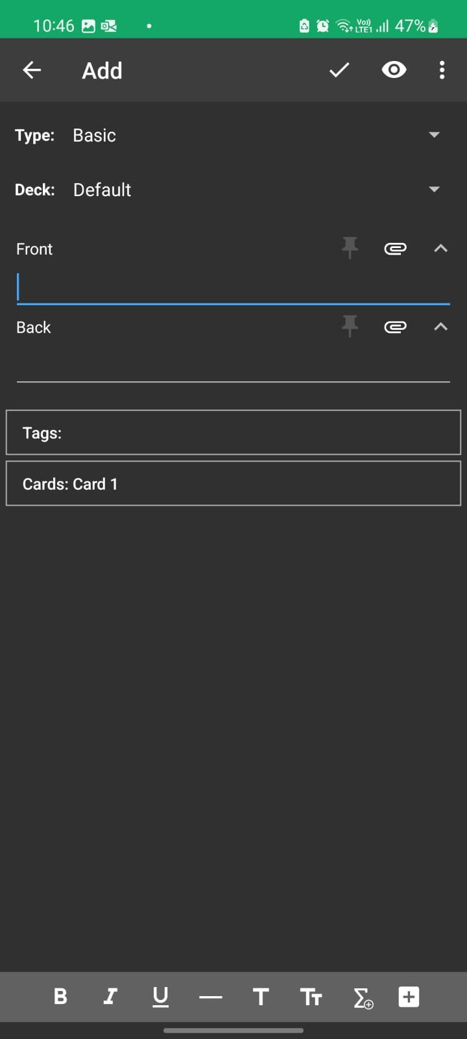Pin the Back field toolbar icon
The image size is (467, 1039).
coord(350,327)
